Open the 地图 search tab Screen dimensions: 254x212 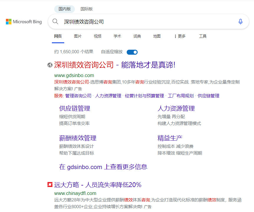(157, 36)
